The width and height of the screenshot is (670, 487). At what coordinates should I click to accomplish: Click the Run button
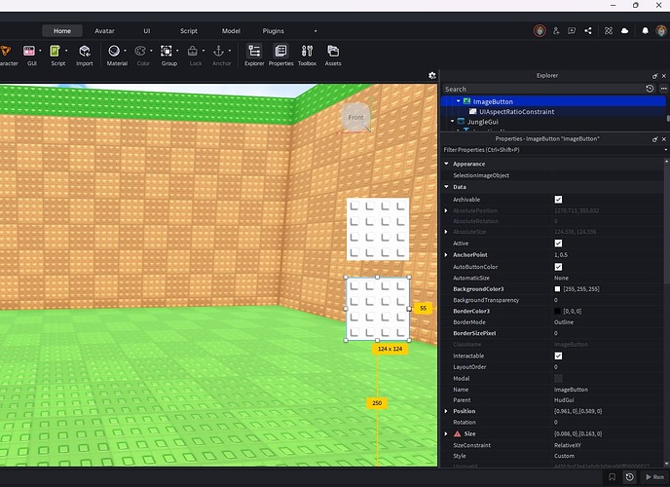[x=655, y=477]
